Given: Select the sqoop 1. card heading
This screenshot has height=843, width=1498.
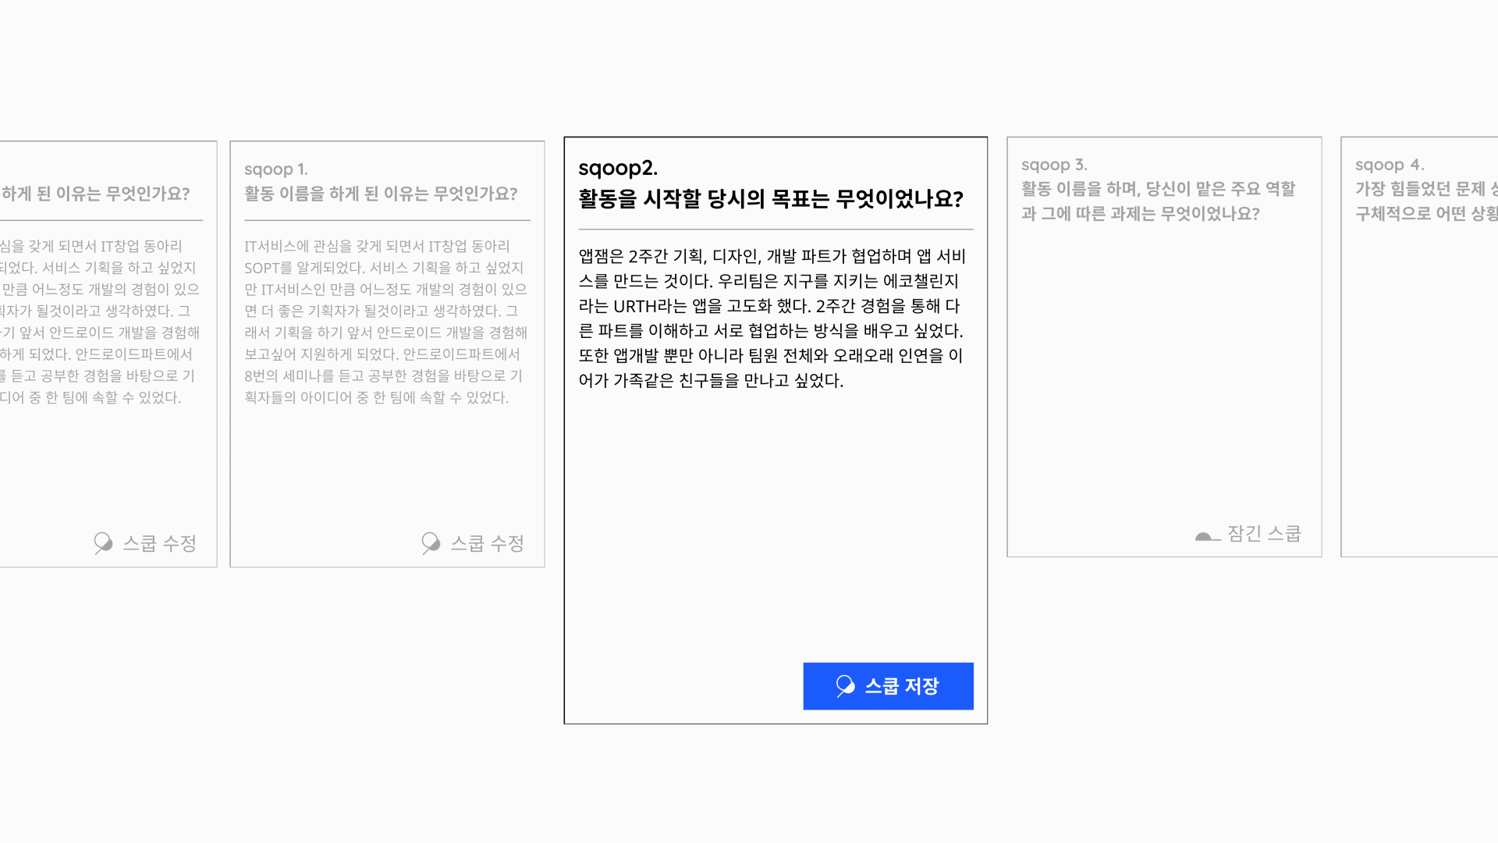Looking at the screenshot, I should click(x=276, y=169).
